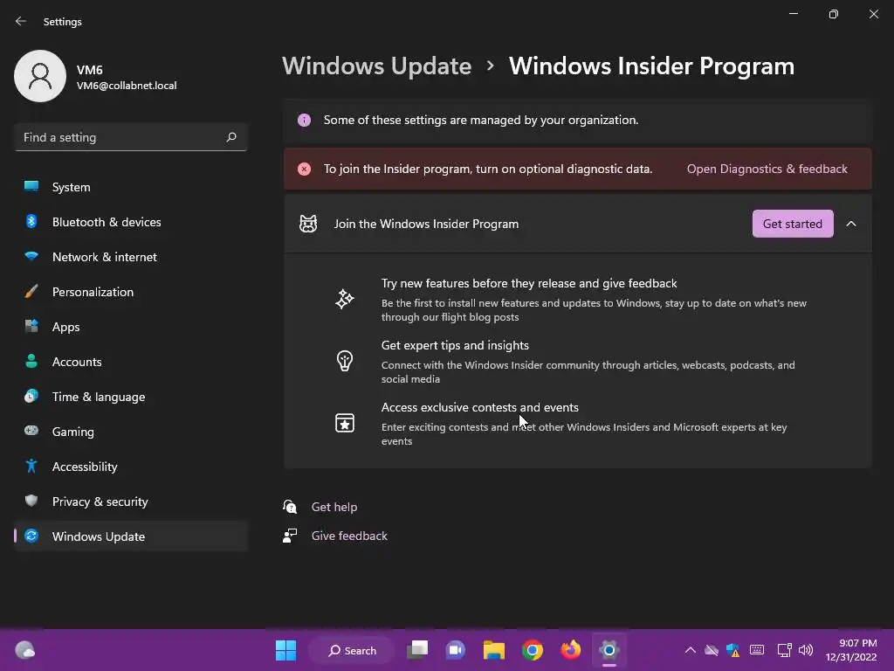
Task: Click the taskbar Search box
Action: (352, 650)
